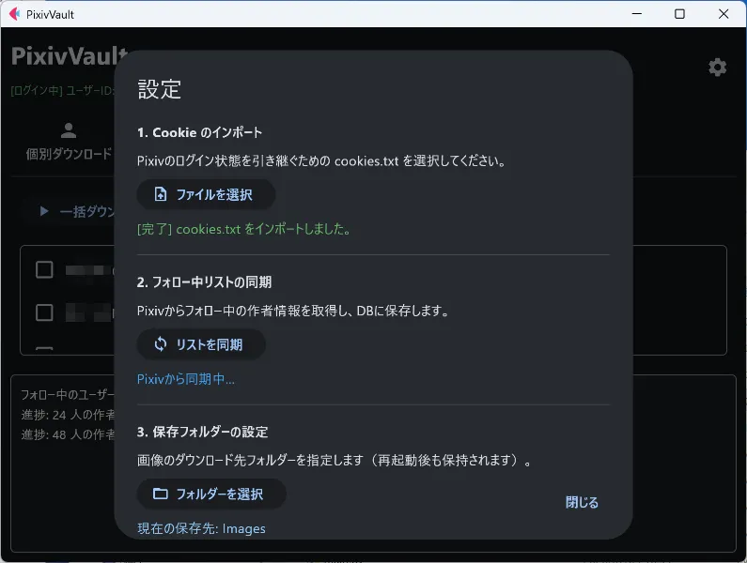Screen dimensions: 747x563
Task: Click the 'Pixivから同期中...' status text
Action: click(x=186, y=379)
